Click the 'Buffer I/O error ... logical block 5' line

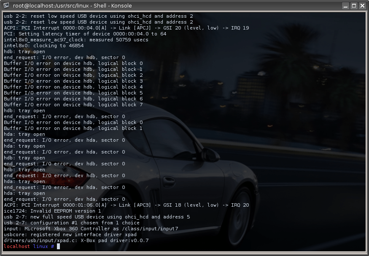(x=73, y=93)
